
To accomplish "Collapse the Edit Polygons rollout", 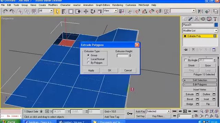I will click(x=200, y=84).
